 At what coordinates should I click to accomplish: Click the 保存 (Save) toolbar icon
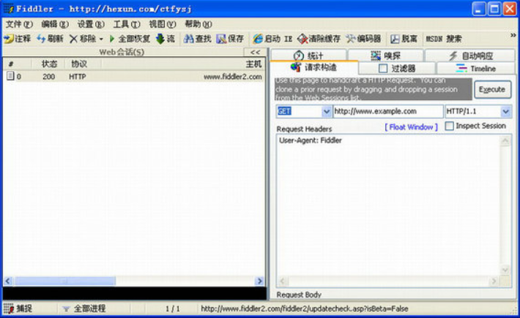pos(220,39)
